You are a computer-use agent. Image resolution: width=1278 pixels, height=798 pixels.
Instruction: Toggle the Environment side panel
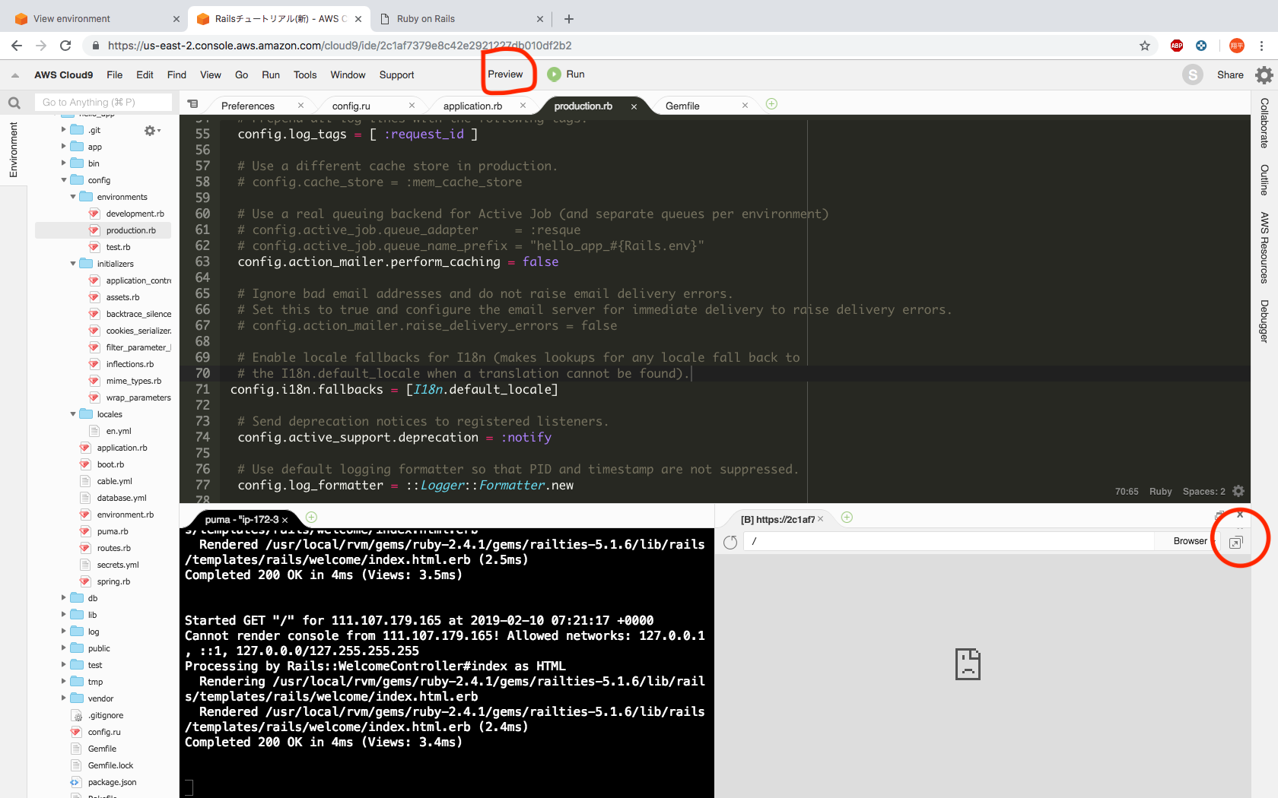coord(13,150)
